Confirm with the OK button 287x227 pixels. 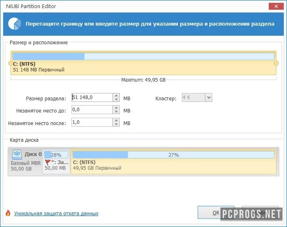tap(216, 212)
